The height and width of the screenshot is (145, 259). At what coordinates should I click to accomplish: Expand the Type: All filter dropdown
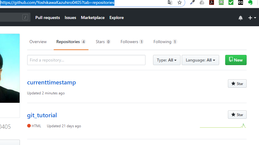tap(167, 60)
